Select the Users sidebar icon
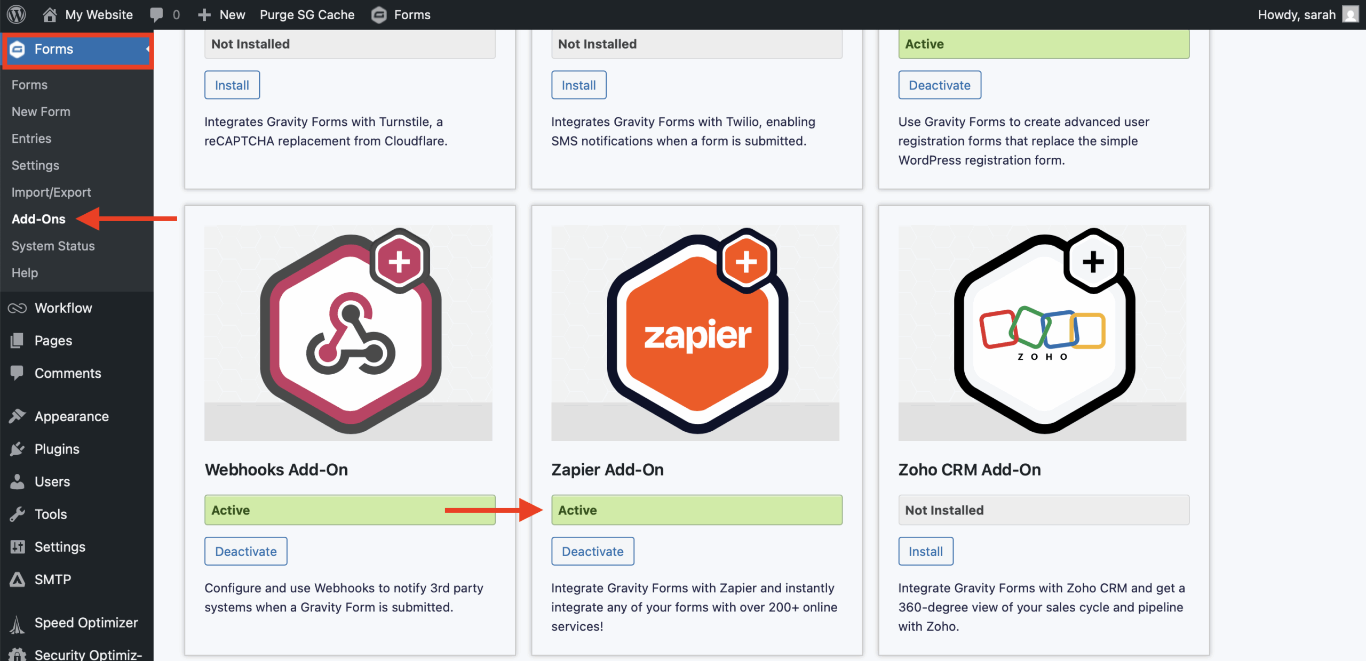The width and height of the screenshot is (1366, 661). pos(17,481)
